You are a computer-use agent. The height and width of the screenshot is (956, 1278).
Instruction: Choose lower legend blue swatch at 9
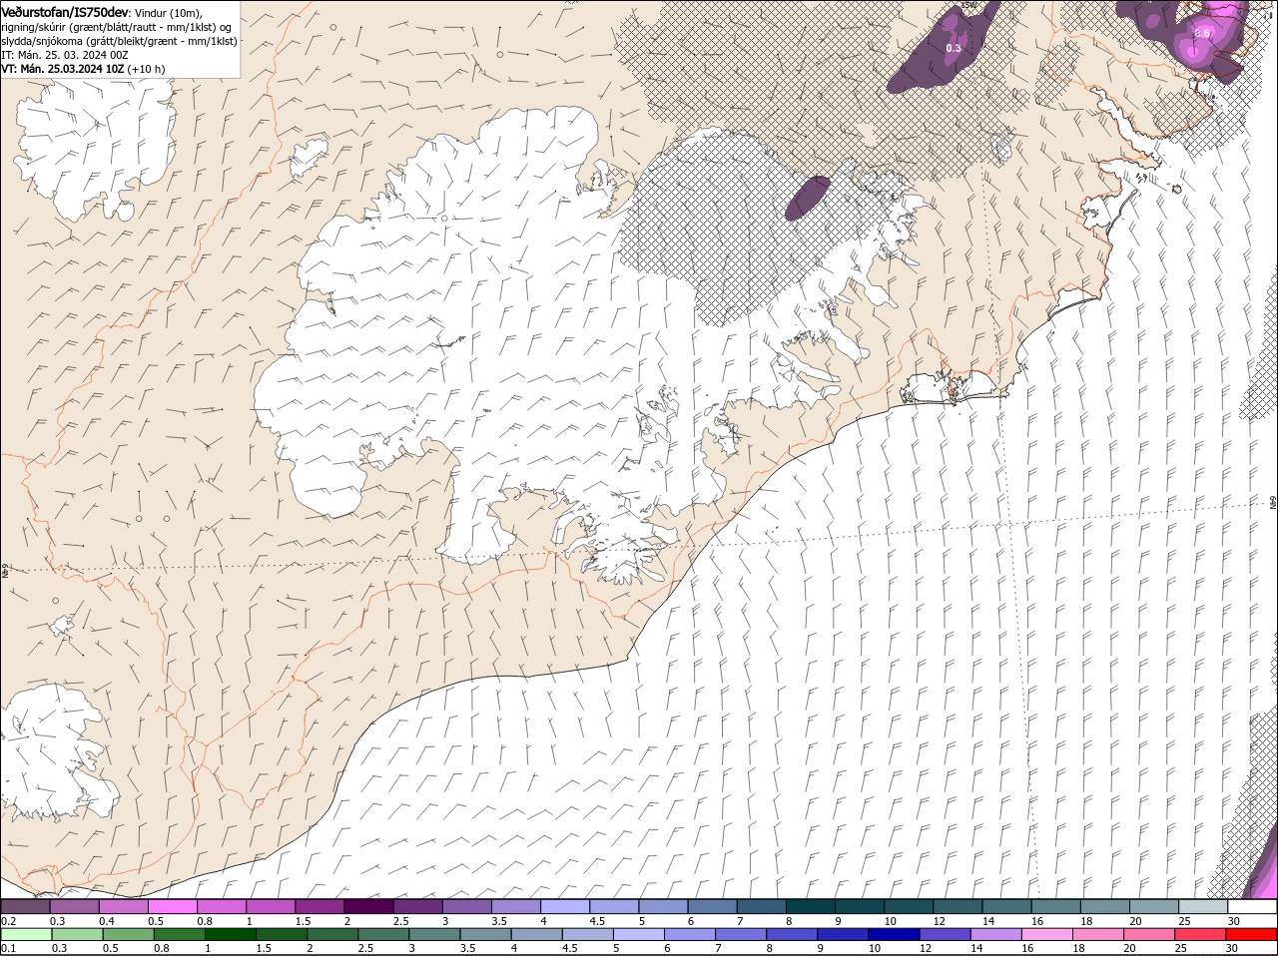click(x=844, y=934)
